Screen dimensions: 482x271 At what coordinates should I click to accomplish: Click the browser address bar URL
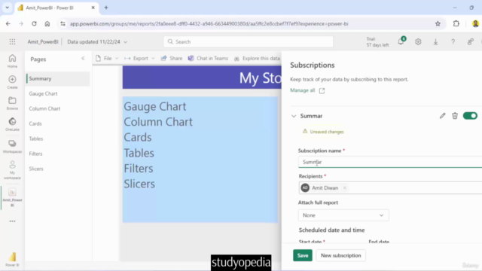point(209,23)
